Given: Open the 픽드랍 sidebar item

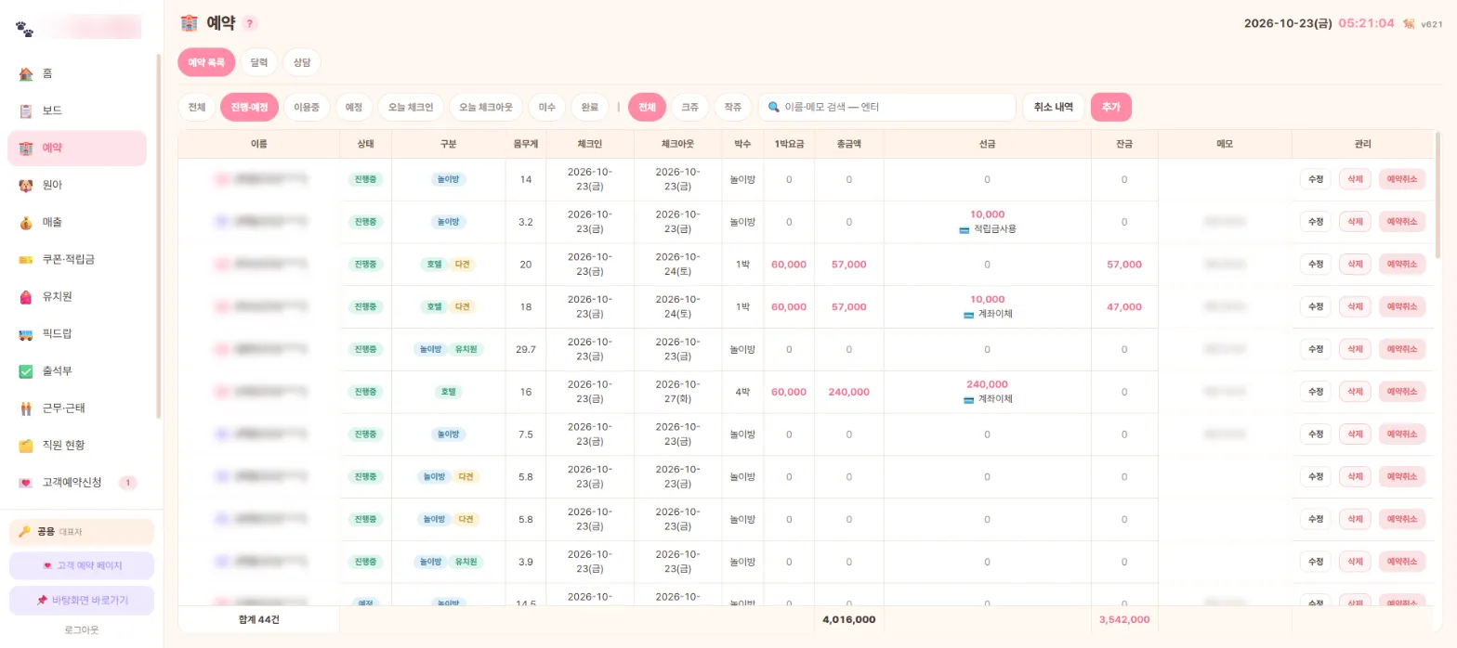Looking at the screenshot, I should point(77,333).
